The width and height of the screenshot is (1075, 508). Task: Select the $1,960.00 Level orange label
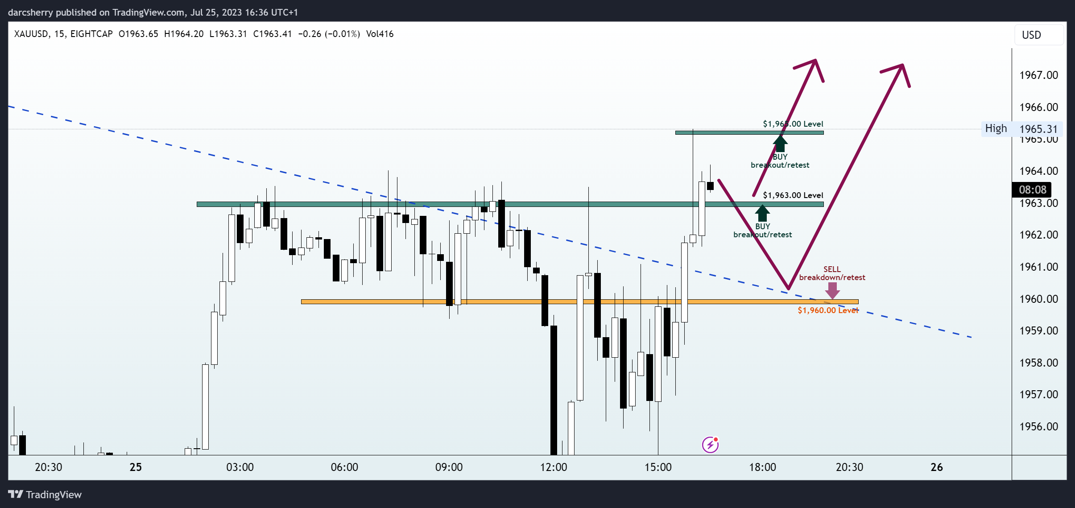point(828,310)
